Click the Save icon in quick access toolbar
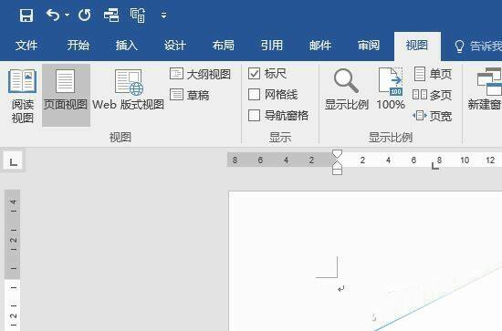The width and height of the screenshot is (502, 331). click(26, 15)
